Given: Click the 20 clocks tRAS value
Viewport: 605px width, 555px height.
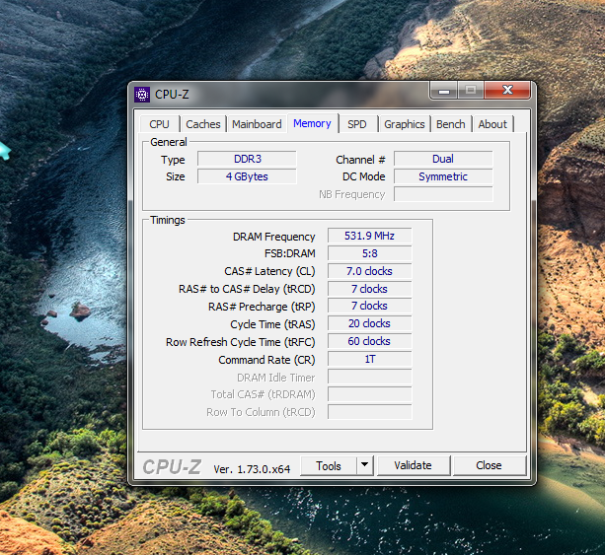Looking at the screenshot, I should click(x=370, y=323).
